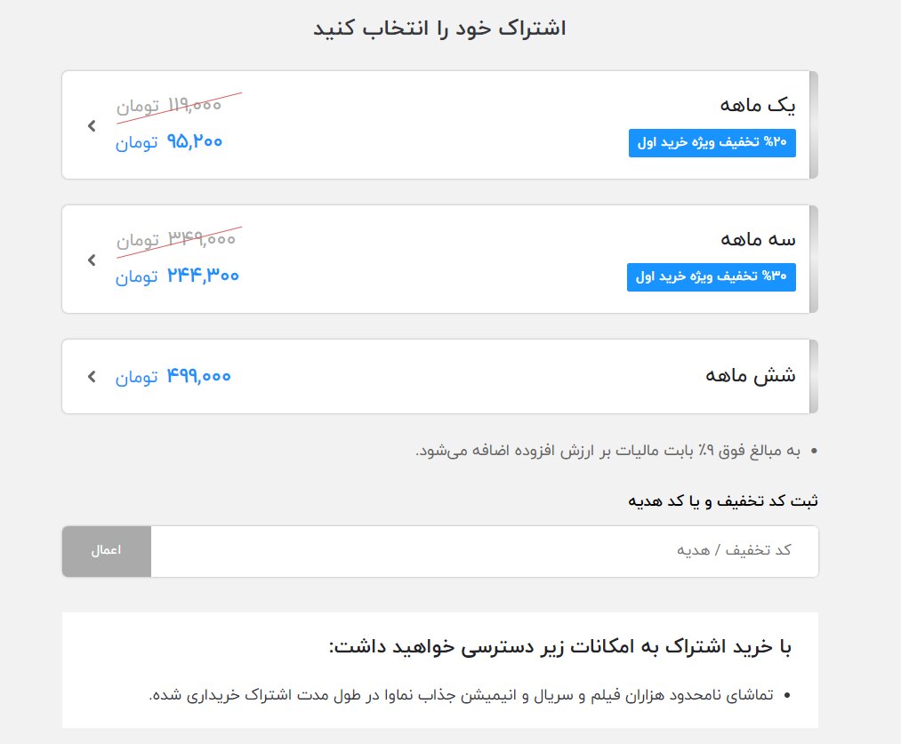This screenshot has height=744, width=901.
Task: Expand the three-month plan details chevron
Action: pyautogui.click(x=91, y=260)
